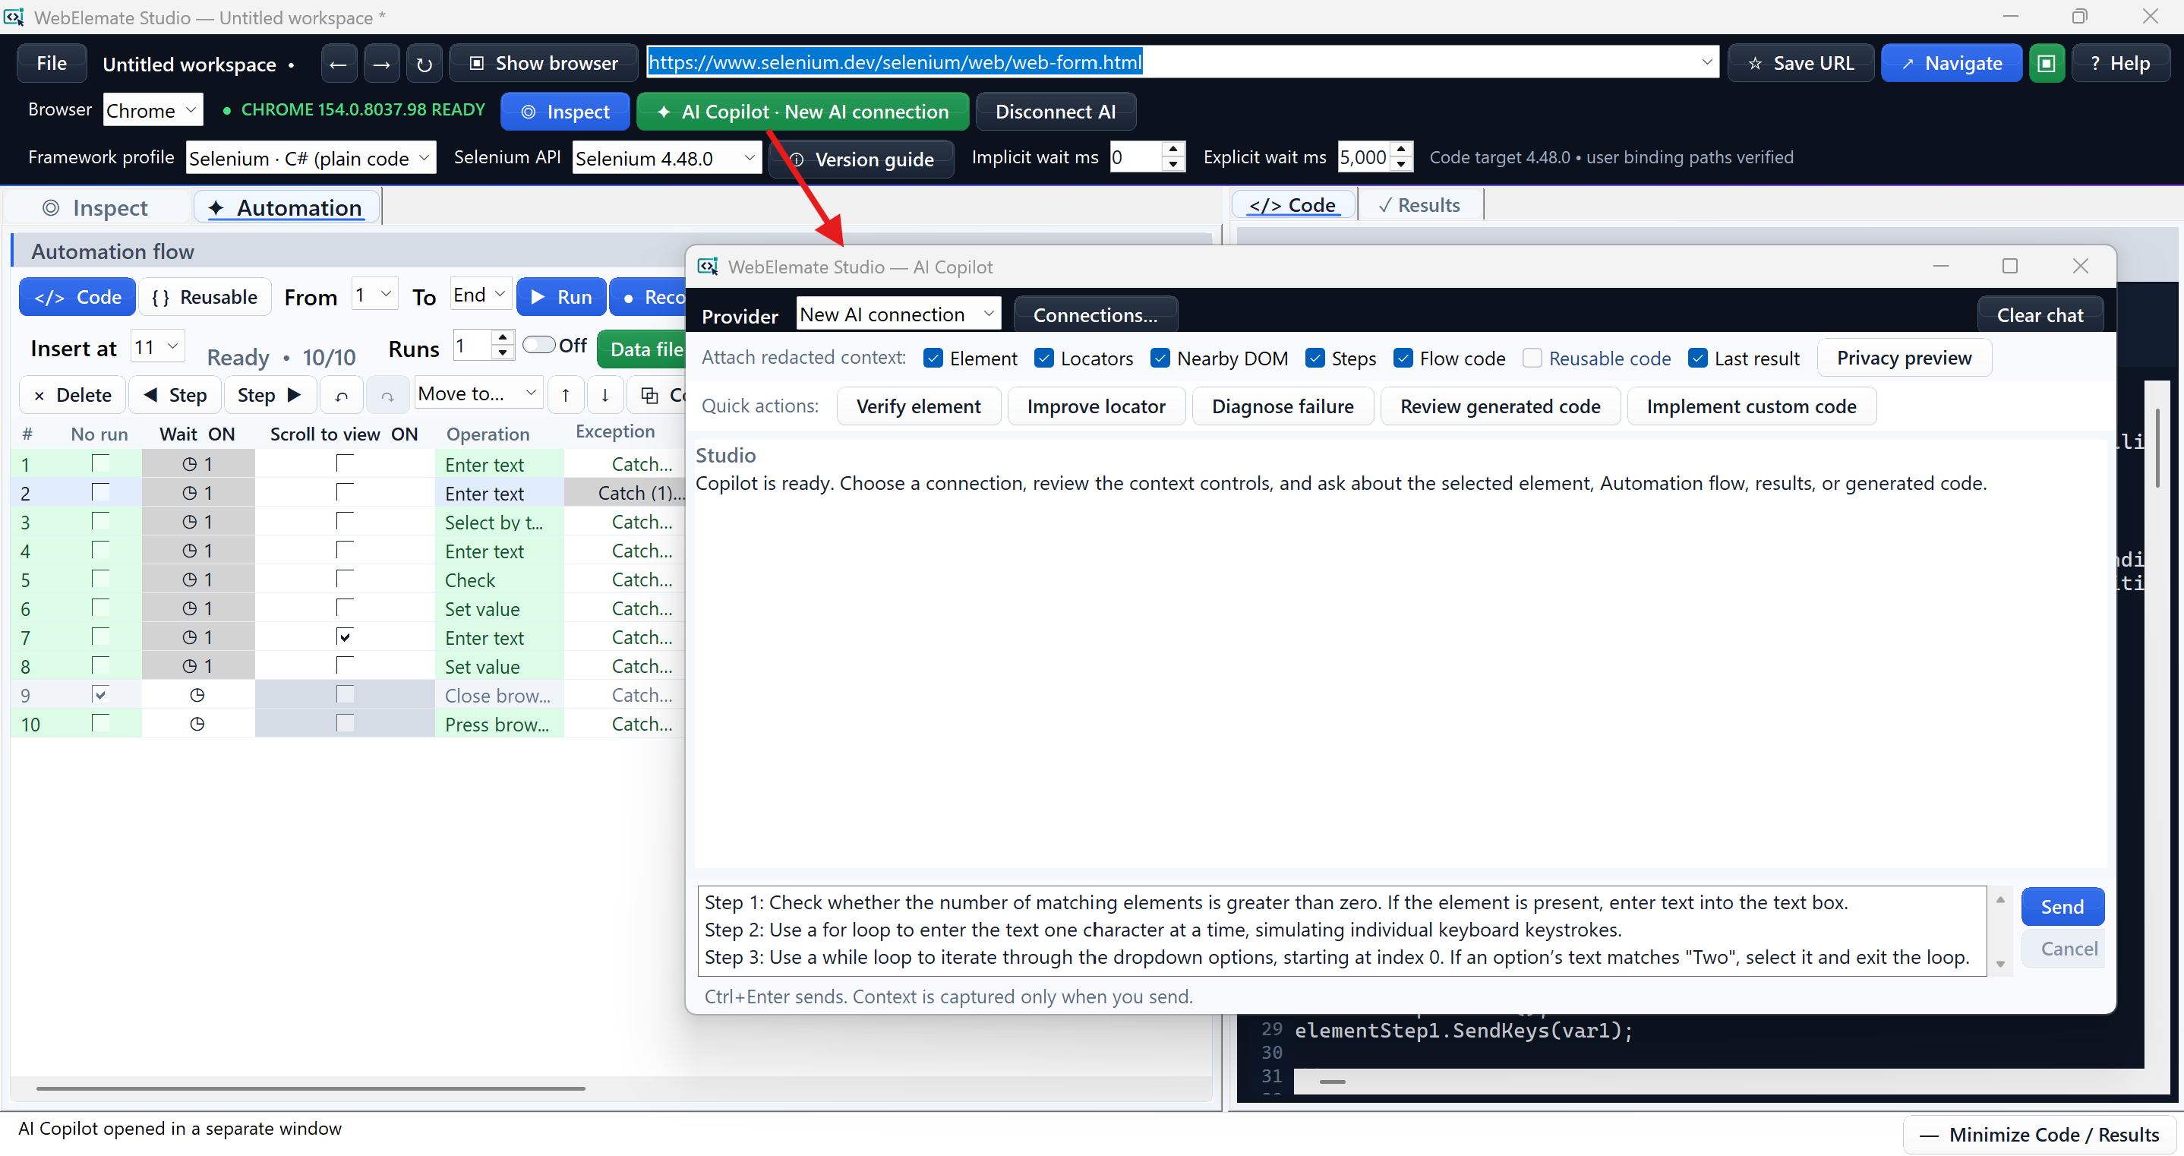Image resolution: width=2184 pixels, height=1156 pixels.
Task: Undo the last flow edit
Action: (x=342, y=395)
